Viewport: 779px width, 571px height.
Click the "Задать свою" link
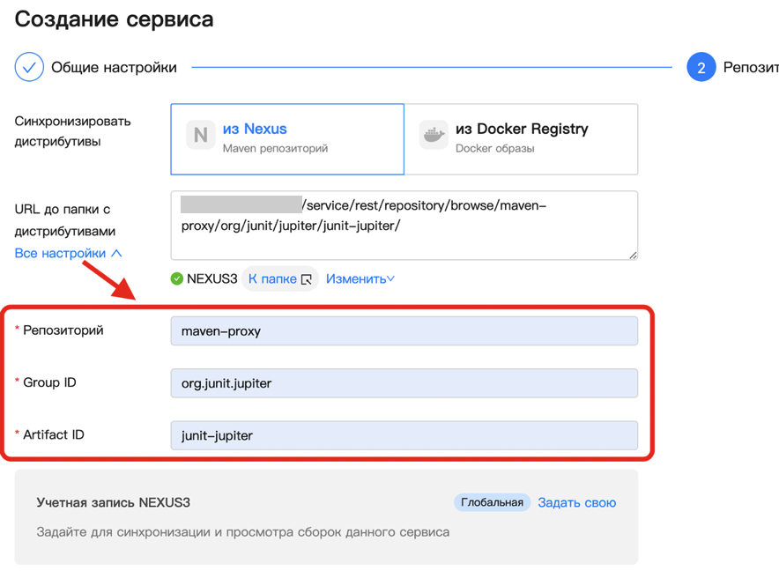[576, 502]
